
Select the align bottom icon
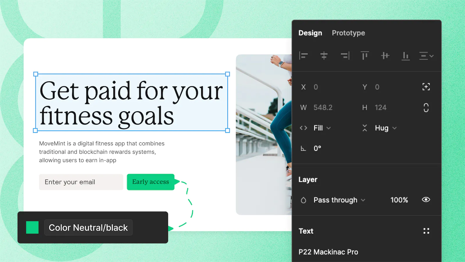(x=405, y=56)
